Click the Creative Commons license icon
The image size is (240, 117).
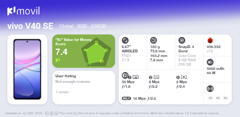click(x=47, y=113)
